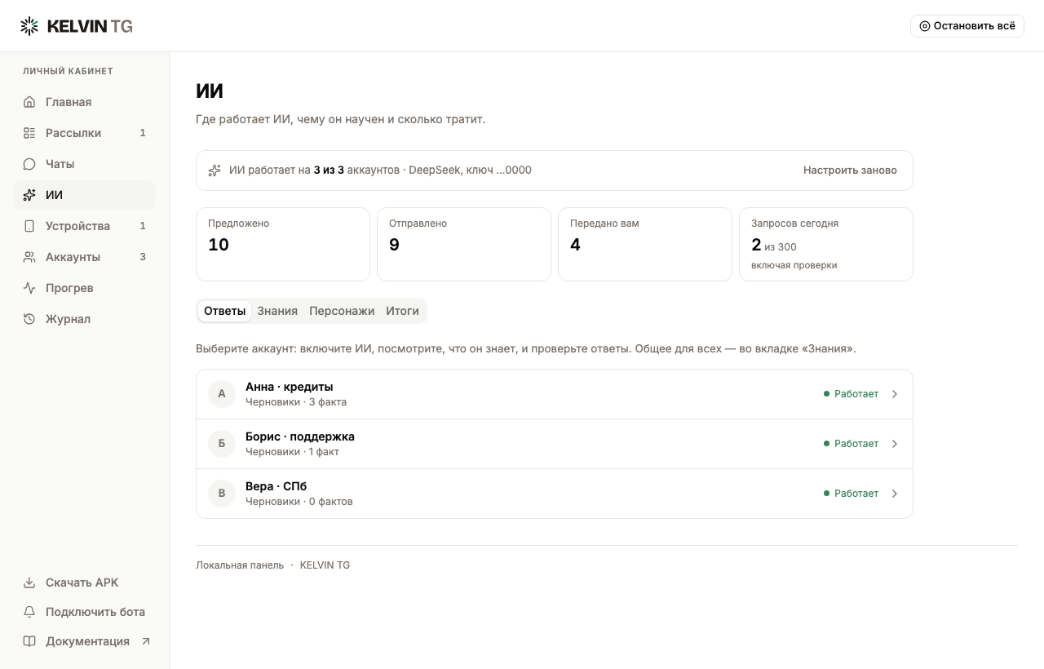1044x669 pixels.
Task: Click the avatar Б of Борис · поддержка
Action: pyautogui.click(x=222, y=444)
